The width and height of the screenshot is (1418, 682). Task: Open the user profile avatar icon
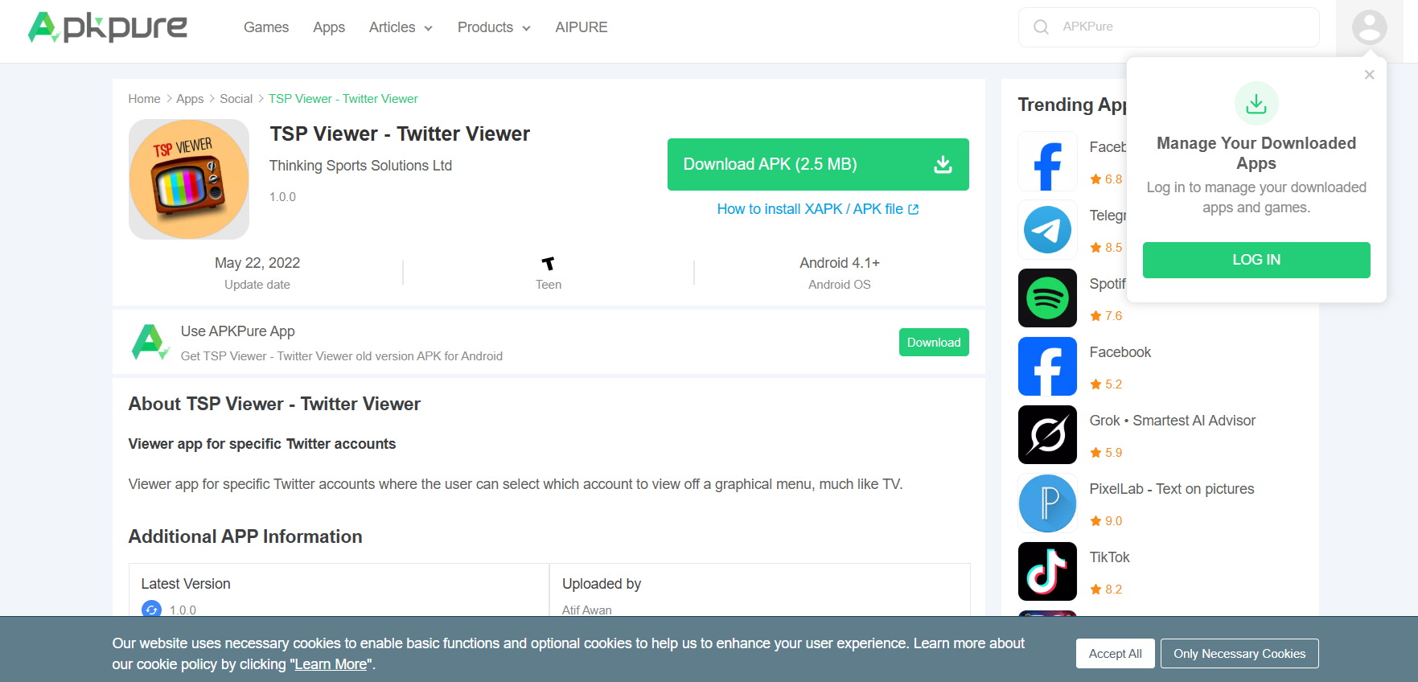coord(1369,27)
